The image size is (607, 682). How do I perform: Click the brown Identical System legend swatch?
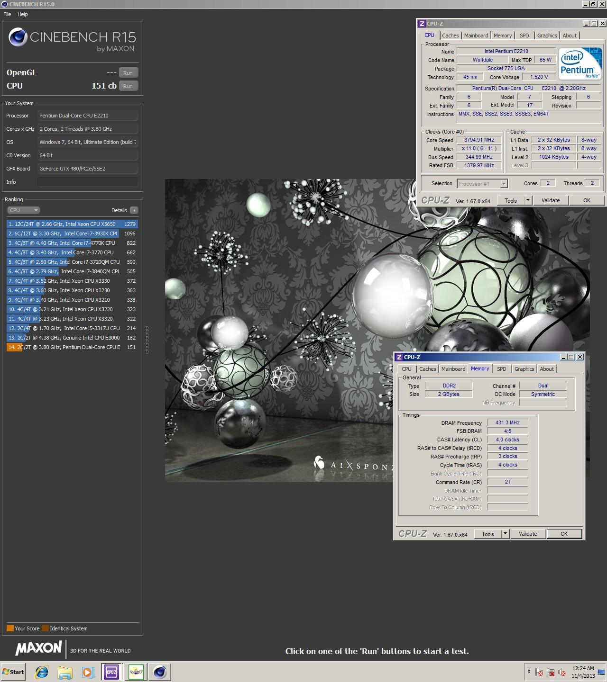(x=45, y=628)
